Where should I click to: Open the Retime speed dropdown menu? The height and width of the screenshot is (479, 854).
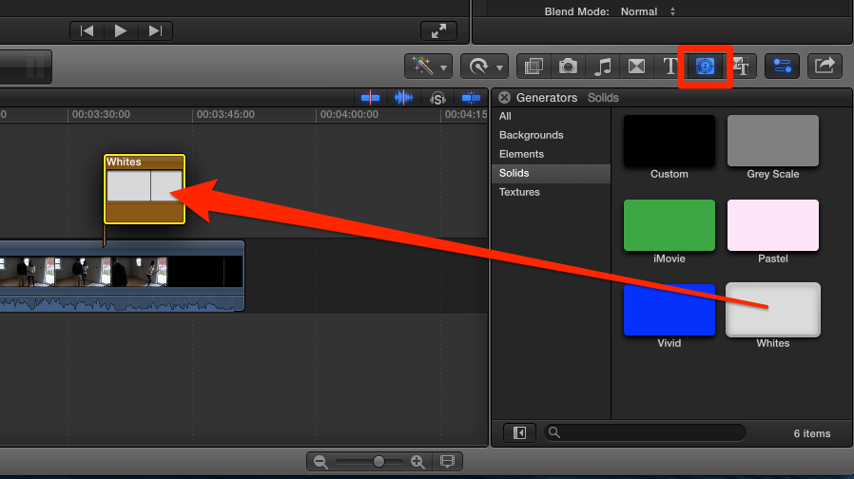(483, 66)
